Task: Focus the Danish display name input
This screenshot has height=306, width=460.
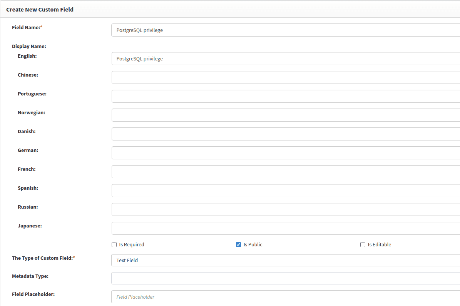Action: (x=285, y=134)
